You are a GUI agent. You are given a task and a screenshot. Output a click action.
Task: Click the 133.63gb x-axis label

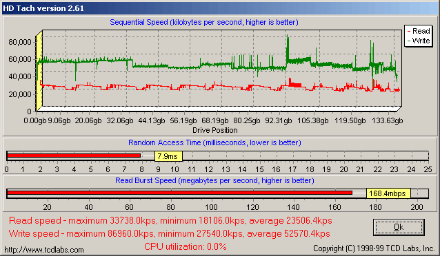pos(388,120)
